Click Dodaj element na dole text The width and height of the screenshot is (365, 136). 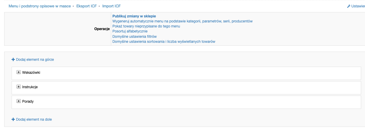coord(34,119)
